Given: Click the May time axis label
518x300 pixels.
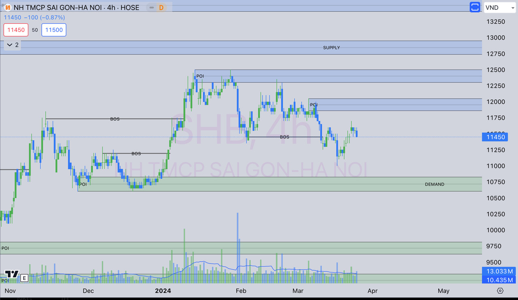Looking at the screenshot, I should tap(444, 291).
